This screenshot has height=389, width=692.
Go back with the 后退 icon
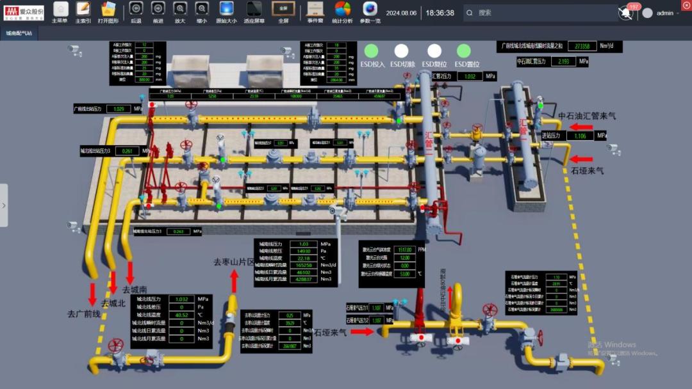coord(136,9)
